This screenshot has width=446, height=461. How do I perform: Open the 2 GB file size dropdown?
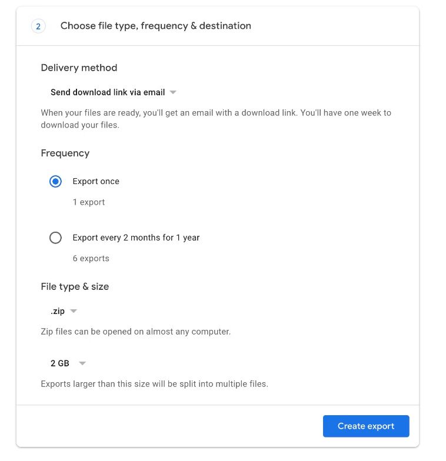[x=60, y=363]
